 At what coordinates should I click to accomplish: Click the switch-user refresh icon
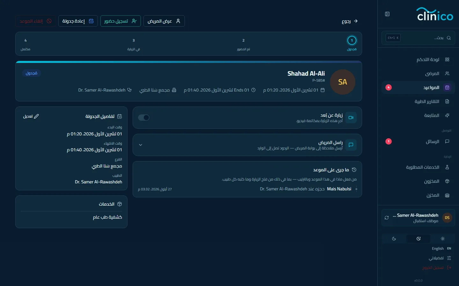(x=387, y=218)
